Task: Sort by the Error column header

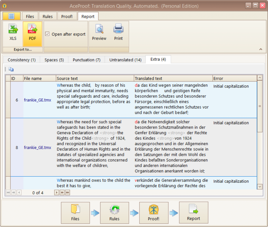Action: pyautogui.click(x=235, y=78)
